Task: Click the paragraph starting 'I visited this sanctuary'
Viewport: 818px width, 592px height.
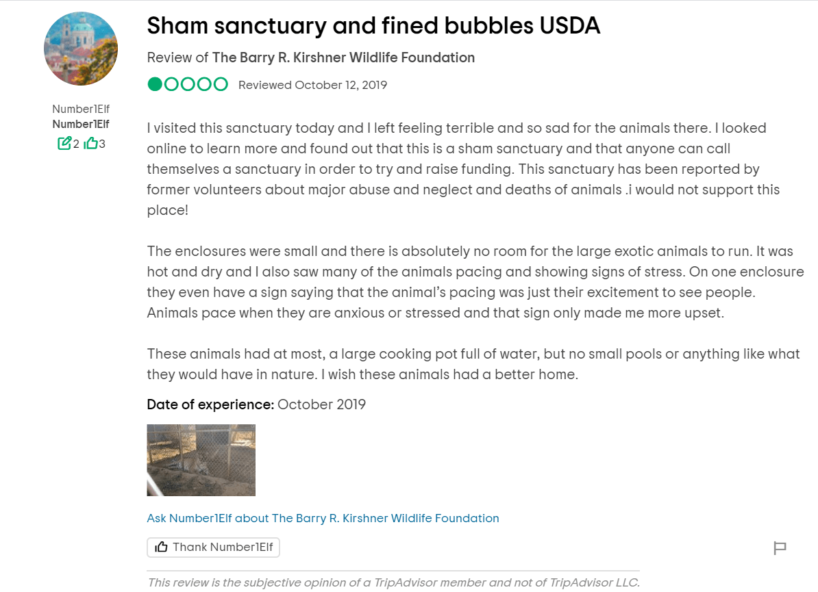Action: point(463,168)
